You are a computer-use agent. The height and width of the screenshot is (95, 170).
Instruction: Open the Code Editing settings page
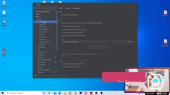pos(41,47)
